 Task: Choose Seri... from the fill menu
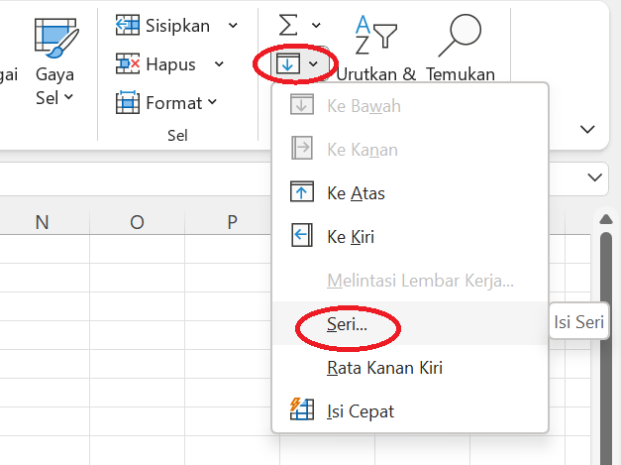tap(347, 323)
